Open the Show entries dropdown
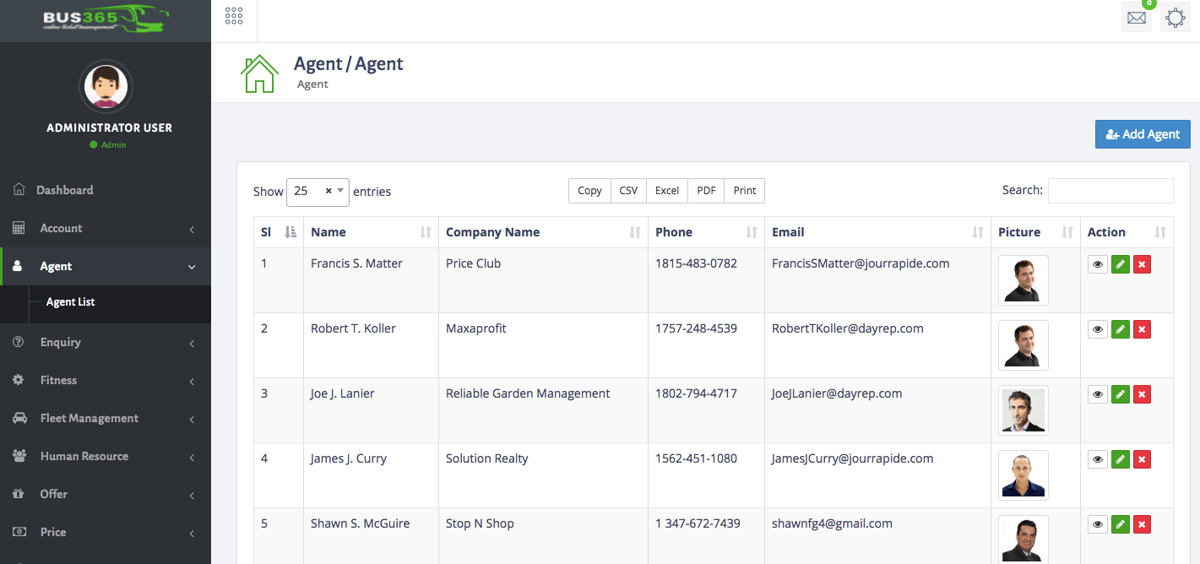The width and height of the screenshot is (1200, 564). point(318,192)
